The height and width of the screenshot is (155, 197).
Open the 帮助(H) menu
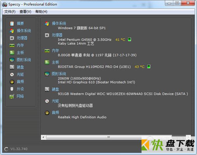[x=41, y=12]
